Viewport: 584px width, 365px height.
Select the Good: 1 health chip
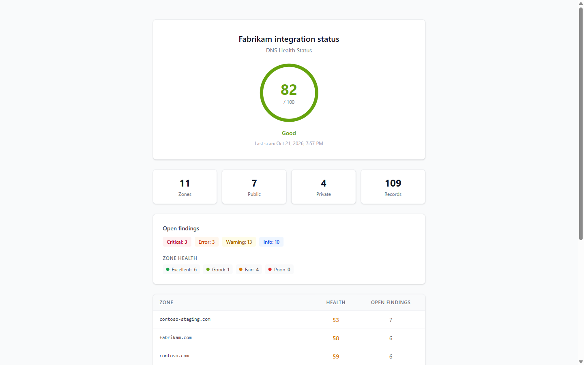click(x=218, y=270)
